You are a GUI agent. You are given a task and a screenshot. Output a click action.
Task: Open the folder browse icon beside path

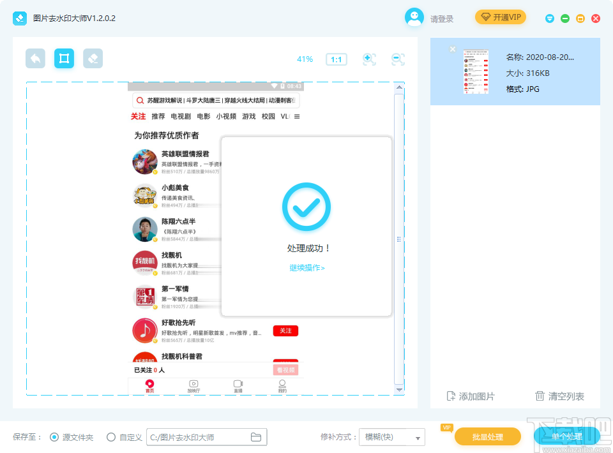coord(257,436)
